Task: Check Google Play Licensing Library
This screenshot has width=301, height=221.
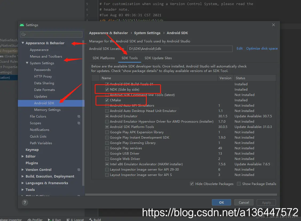Action: 107,143
